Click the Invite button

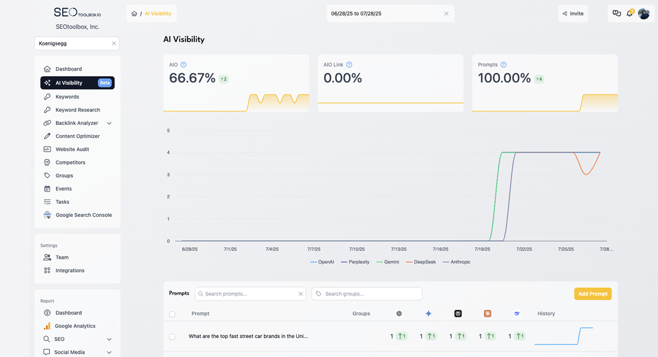pos(573,14)
